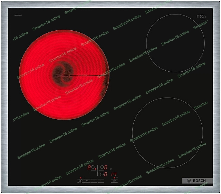Tap the childproof lock key symbol
Viewport: 221px width, 194px height.
click(87, 181)
